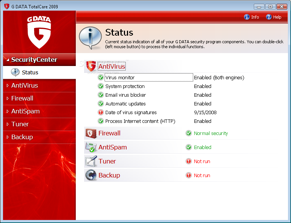
Task: Click green check icon next to Virus monitor
Action: click(100, 77)
